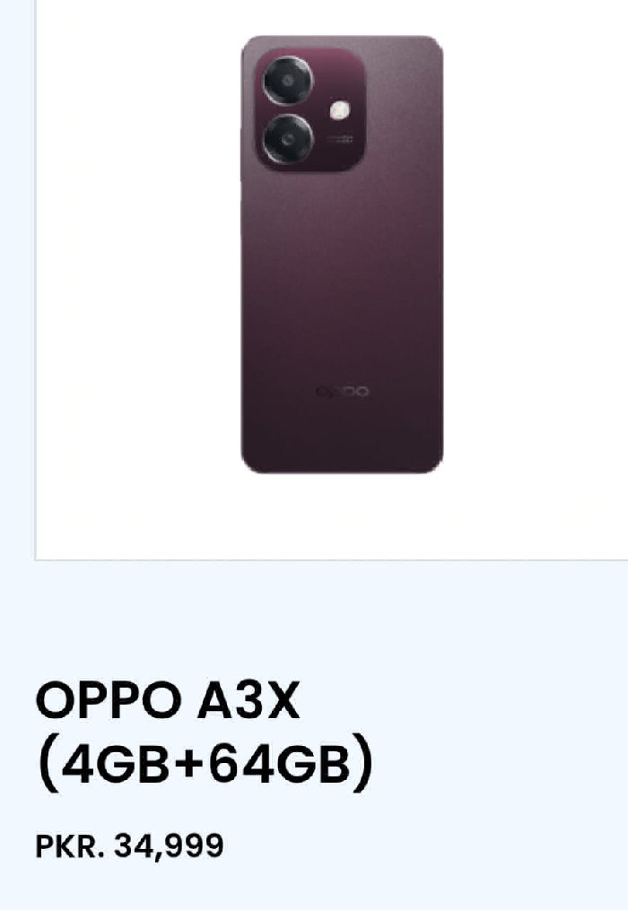Click the lower camera lens on phone
The image size is (628, 910).
click(x=288, y=139)
